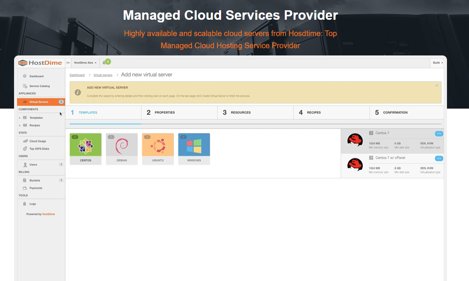The height and width of the screenshot is (281, 469).
Task: Click the Dashboard breadcrumb link
Action: coord(77,75)
